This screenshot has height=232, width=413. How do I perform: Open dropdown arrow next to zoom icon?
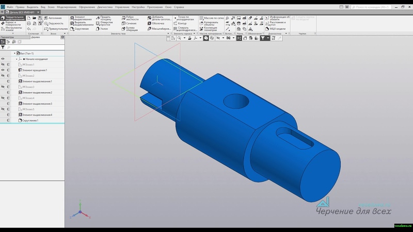click(184, 38)
